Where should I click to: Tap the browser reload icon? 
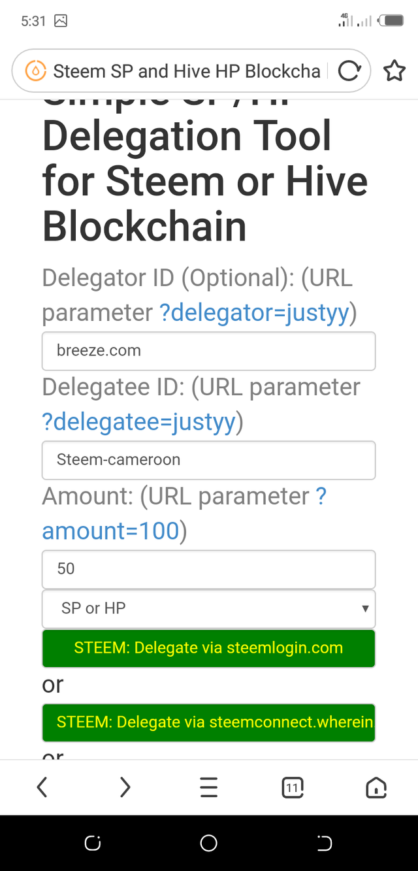[349, 71]
